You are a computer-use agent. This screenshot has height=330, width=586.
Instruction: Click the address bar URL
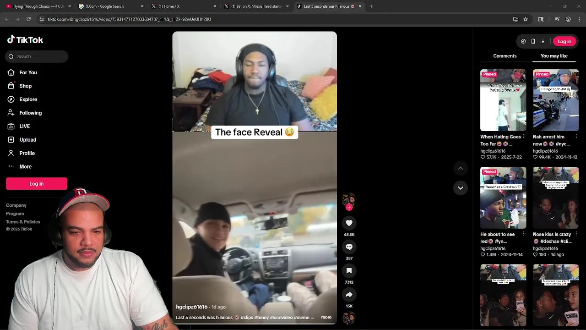130,19
